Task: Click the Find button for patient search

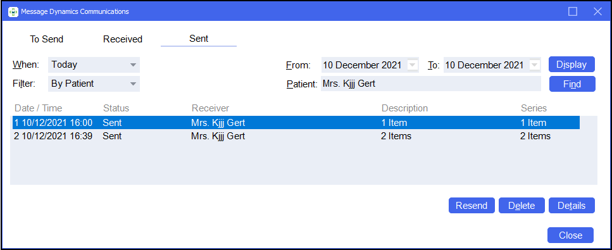Action: coord(572,84)
